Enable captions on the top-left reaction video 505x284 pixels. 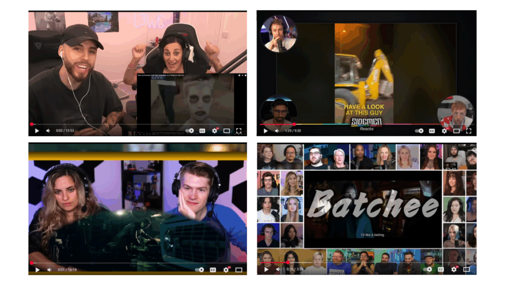(202, 131)
